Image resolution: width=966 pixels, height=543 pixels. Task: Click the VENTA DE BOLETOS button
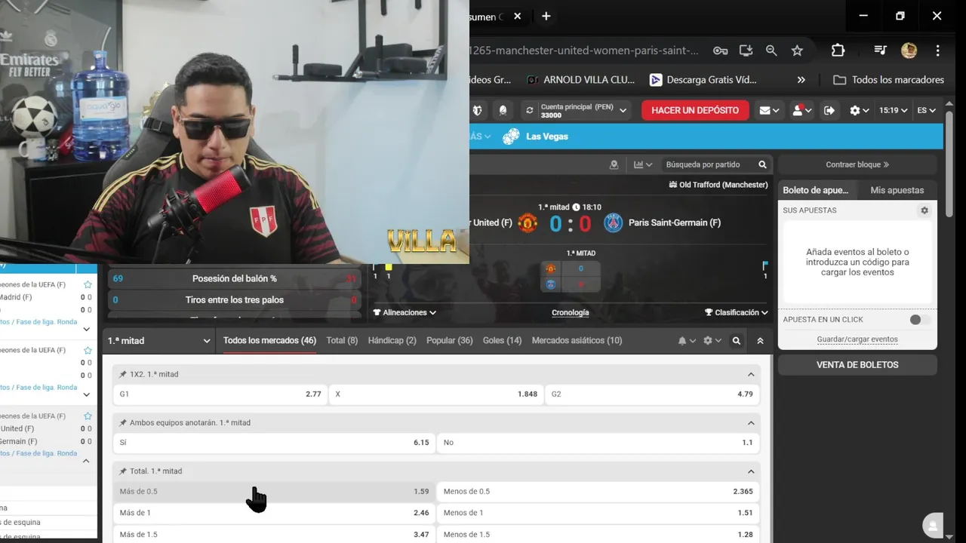click(857, 365)
